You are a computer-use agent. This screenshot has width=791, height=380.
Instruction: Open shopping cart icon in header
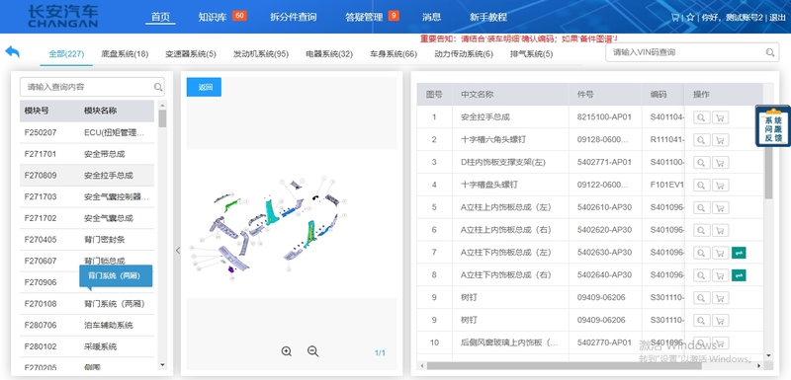(x=675, y=17)
